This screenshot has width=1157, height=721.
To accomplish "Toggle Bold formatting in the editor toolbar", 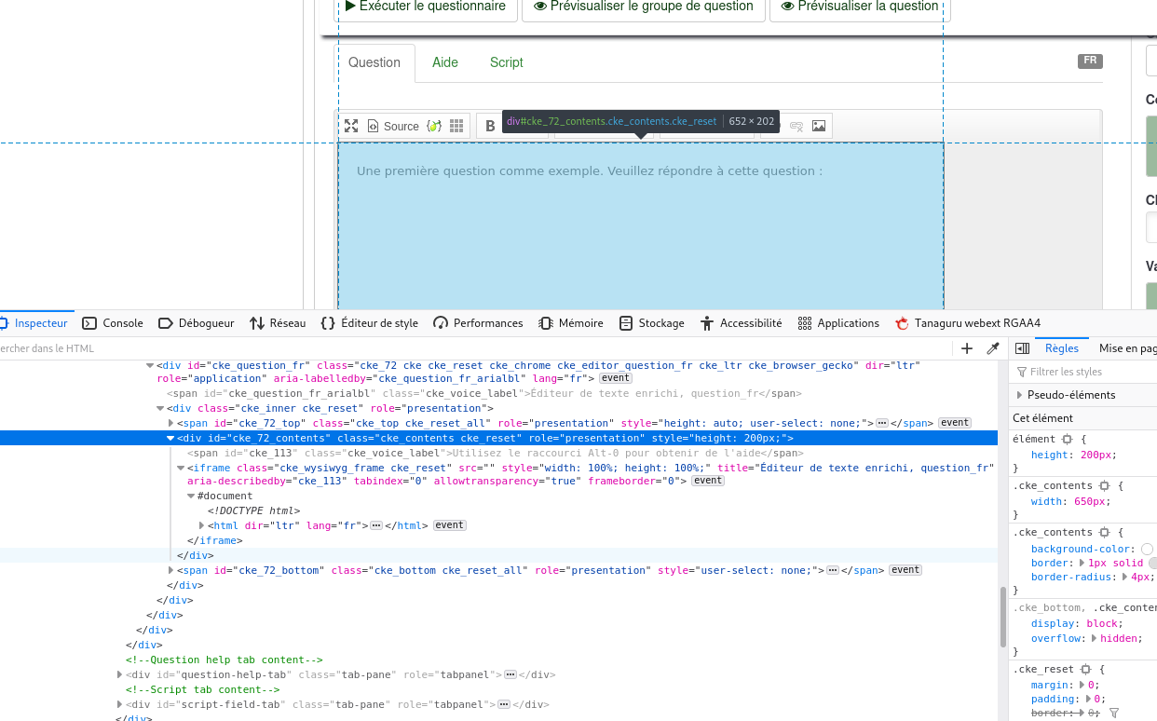I will 490,126.
